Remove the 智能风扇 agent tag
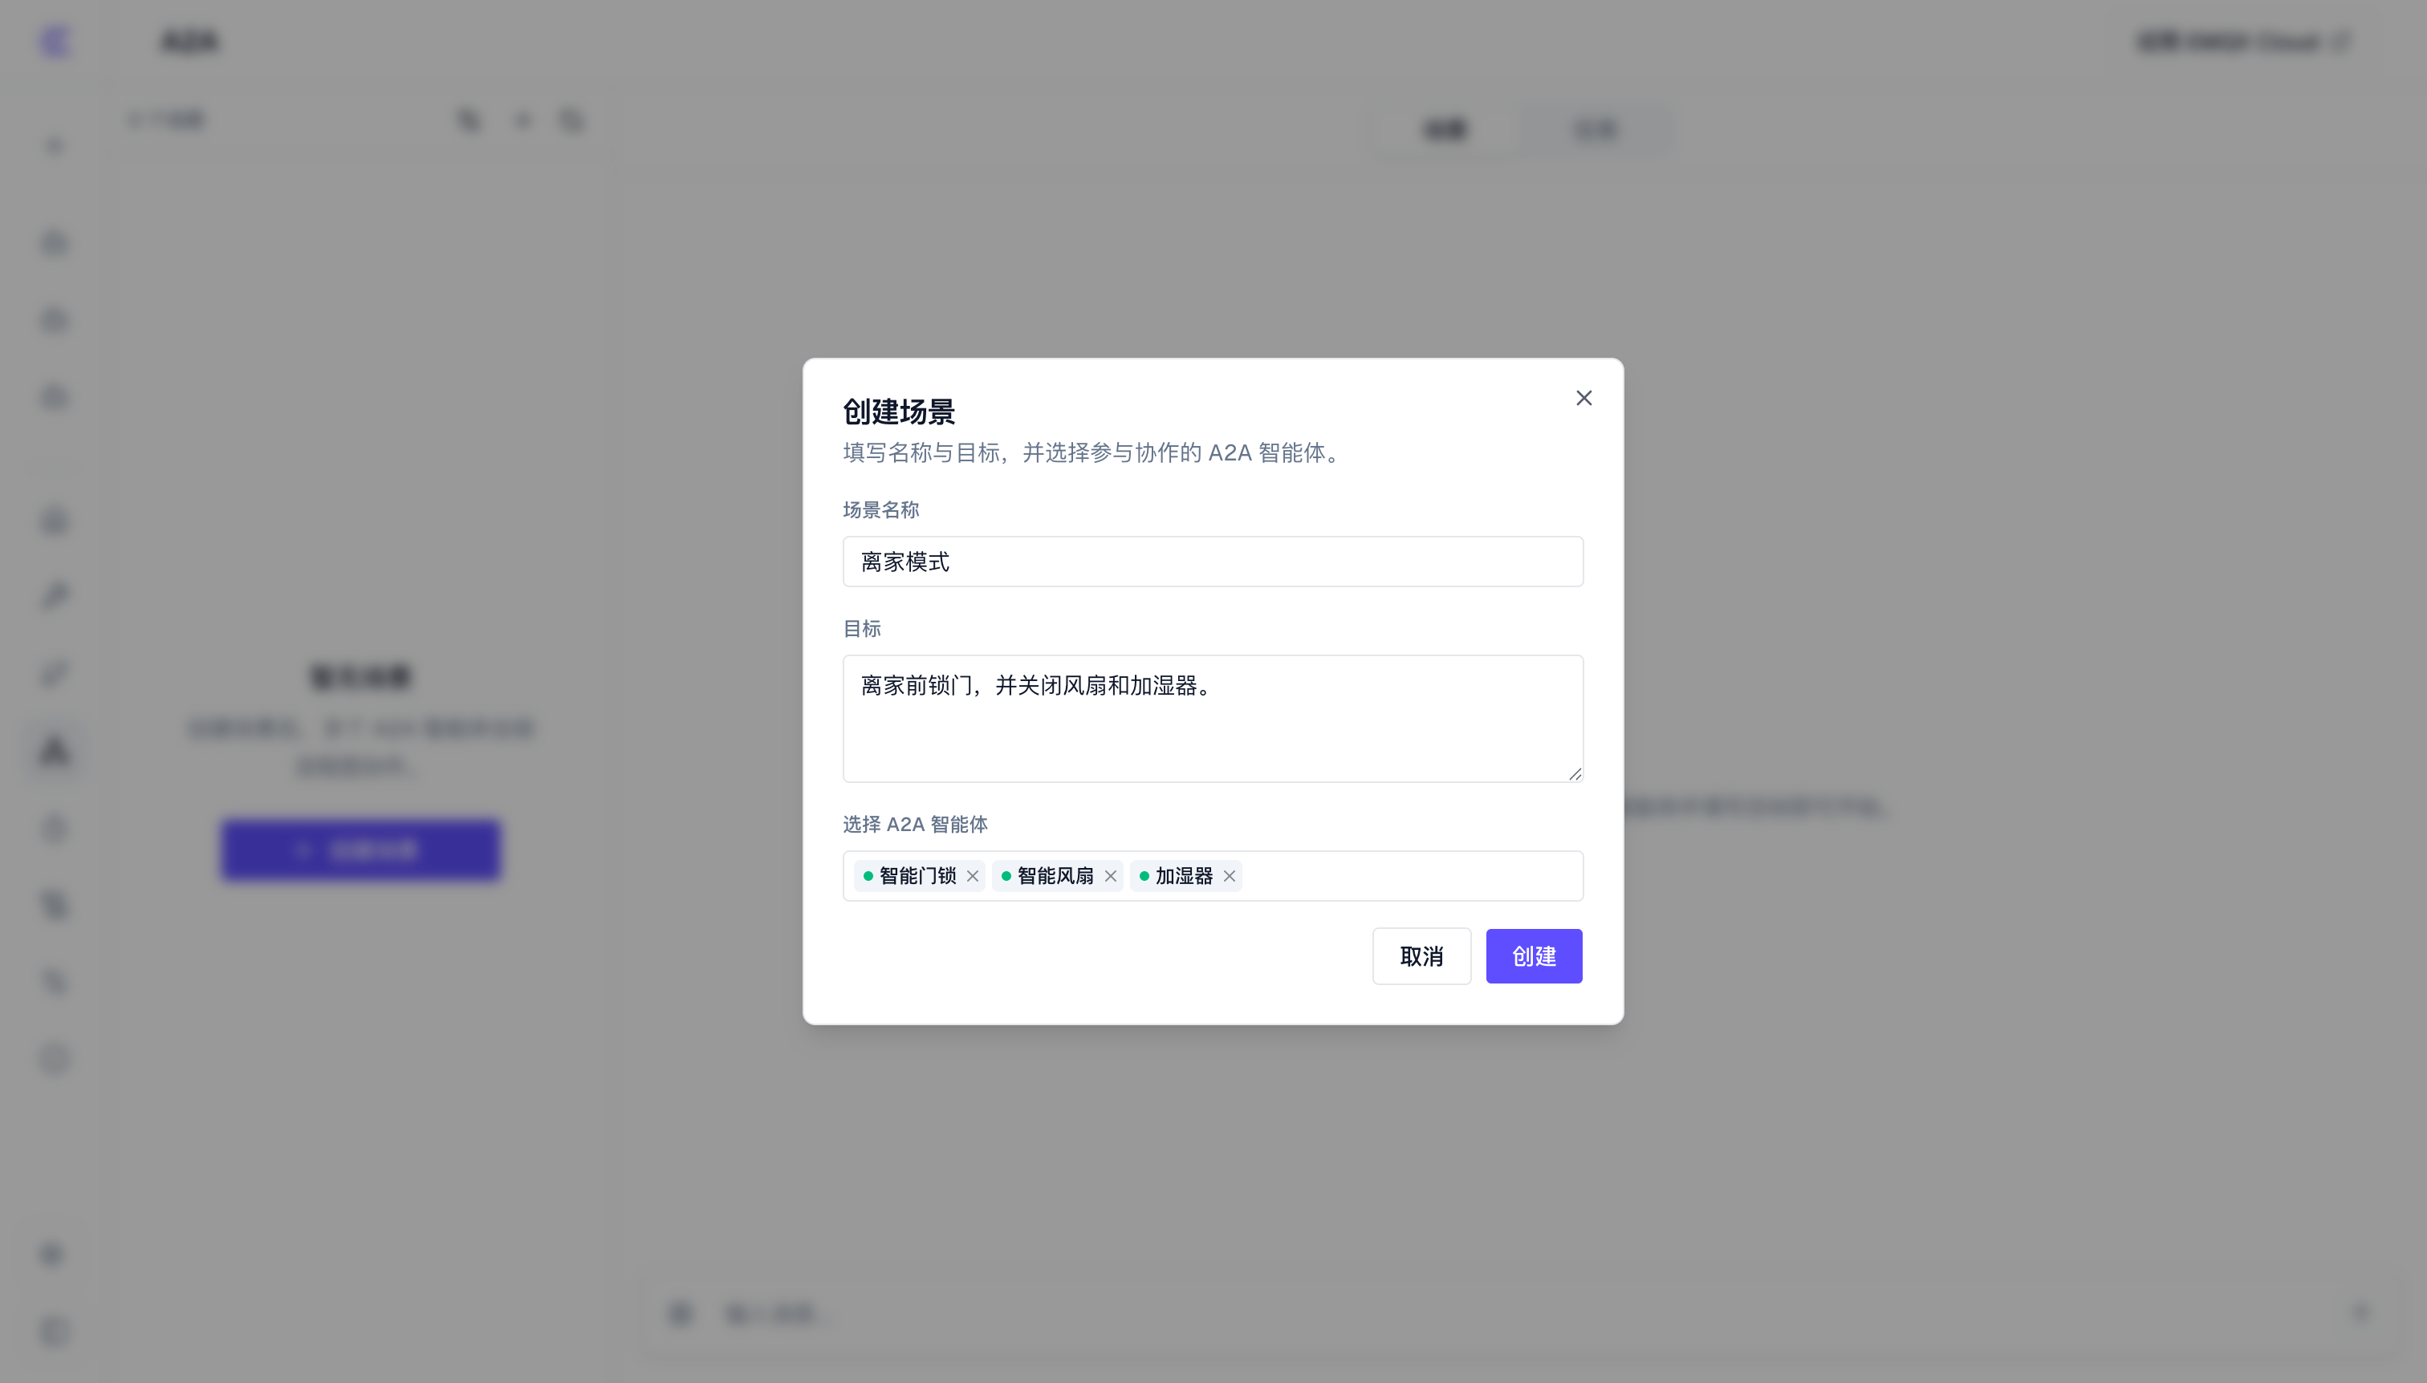The width and height of the screenshot is (2427, 1383). [x=1110, y=876]
